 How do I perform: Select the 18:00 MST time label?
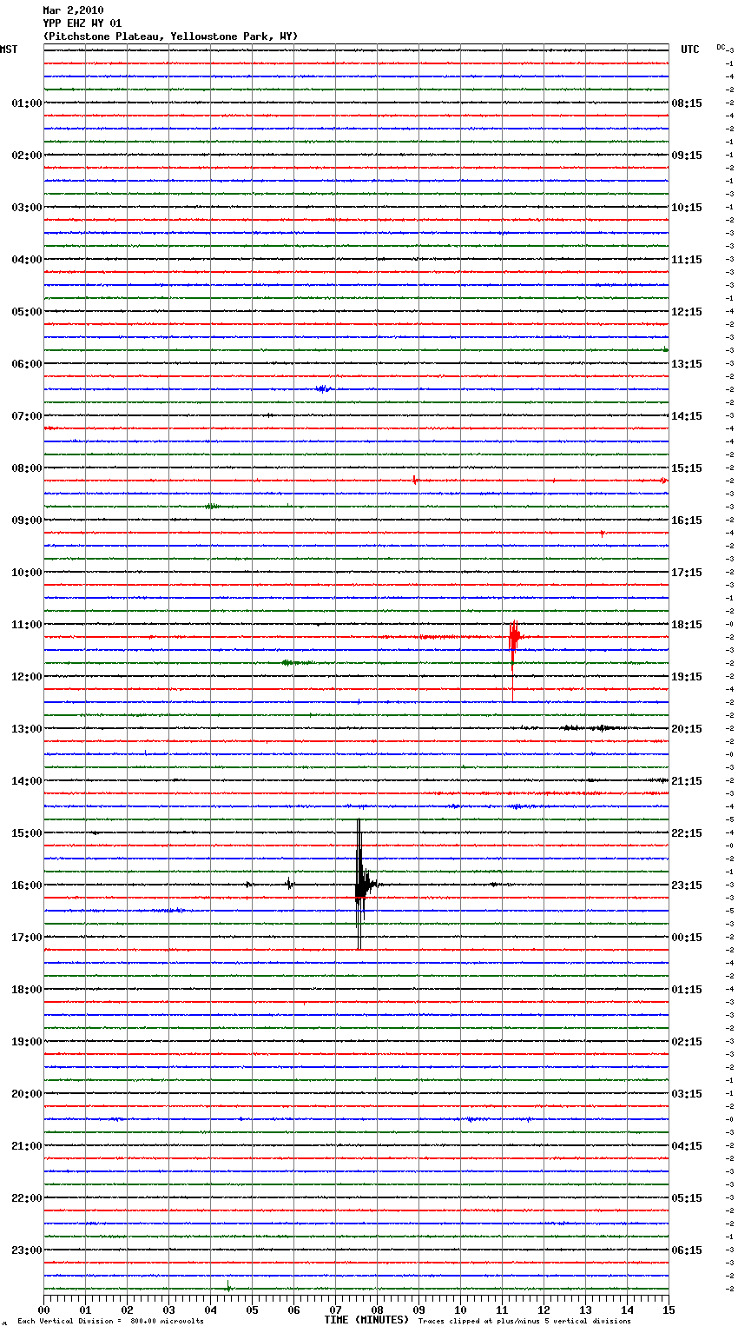[27, 990]
